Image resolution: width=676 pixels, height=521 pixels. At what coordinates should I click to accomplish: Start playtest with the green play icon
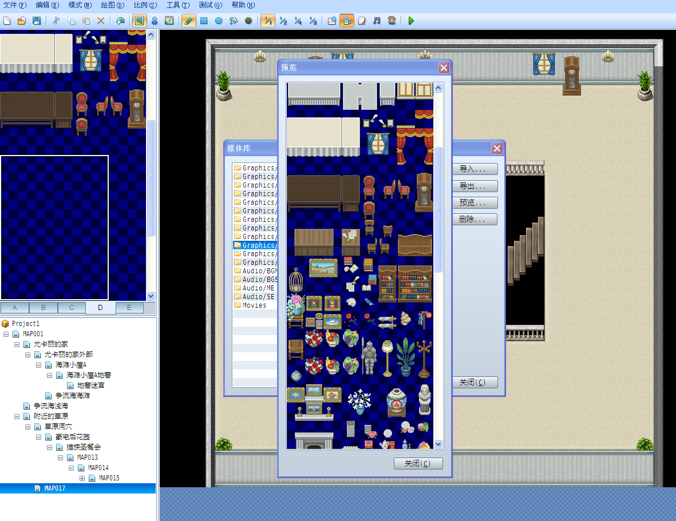pyautogui.click(x=411, y=21)
